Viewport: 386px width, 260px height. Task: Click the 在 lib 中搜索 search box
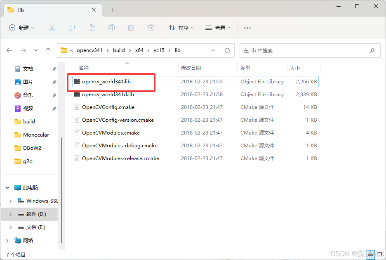pyautogui.click(x=310, y=50)
